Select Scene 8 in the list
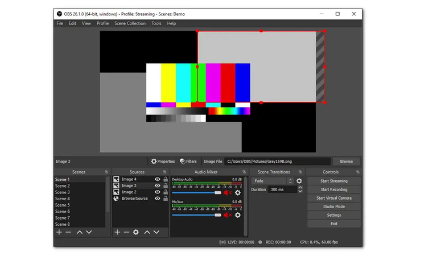This screenshot has width=441, height=256. pyautogui.click(x=80, y=224)
